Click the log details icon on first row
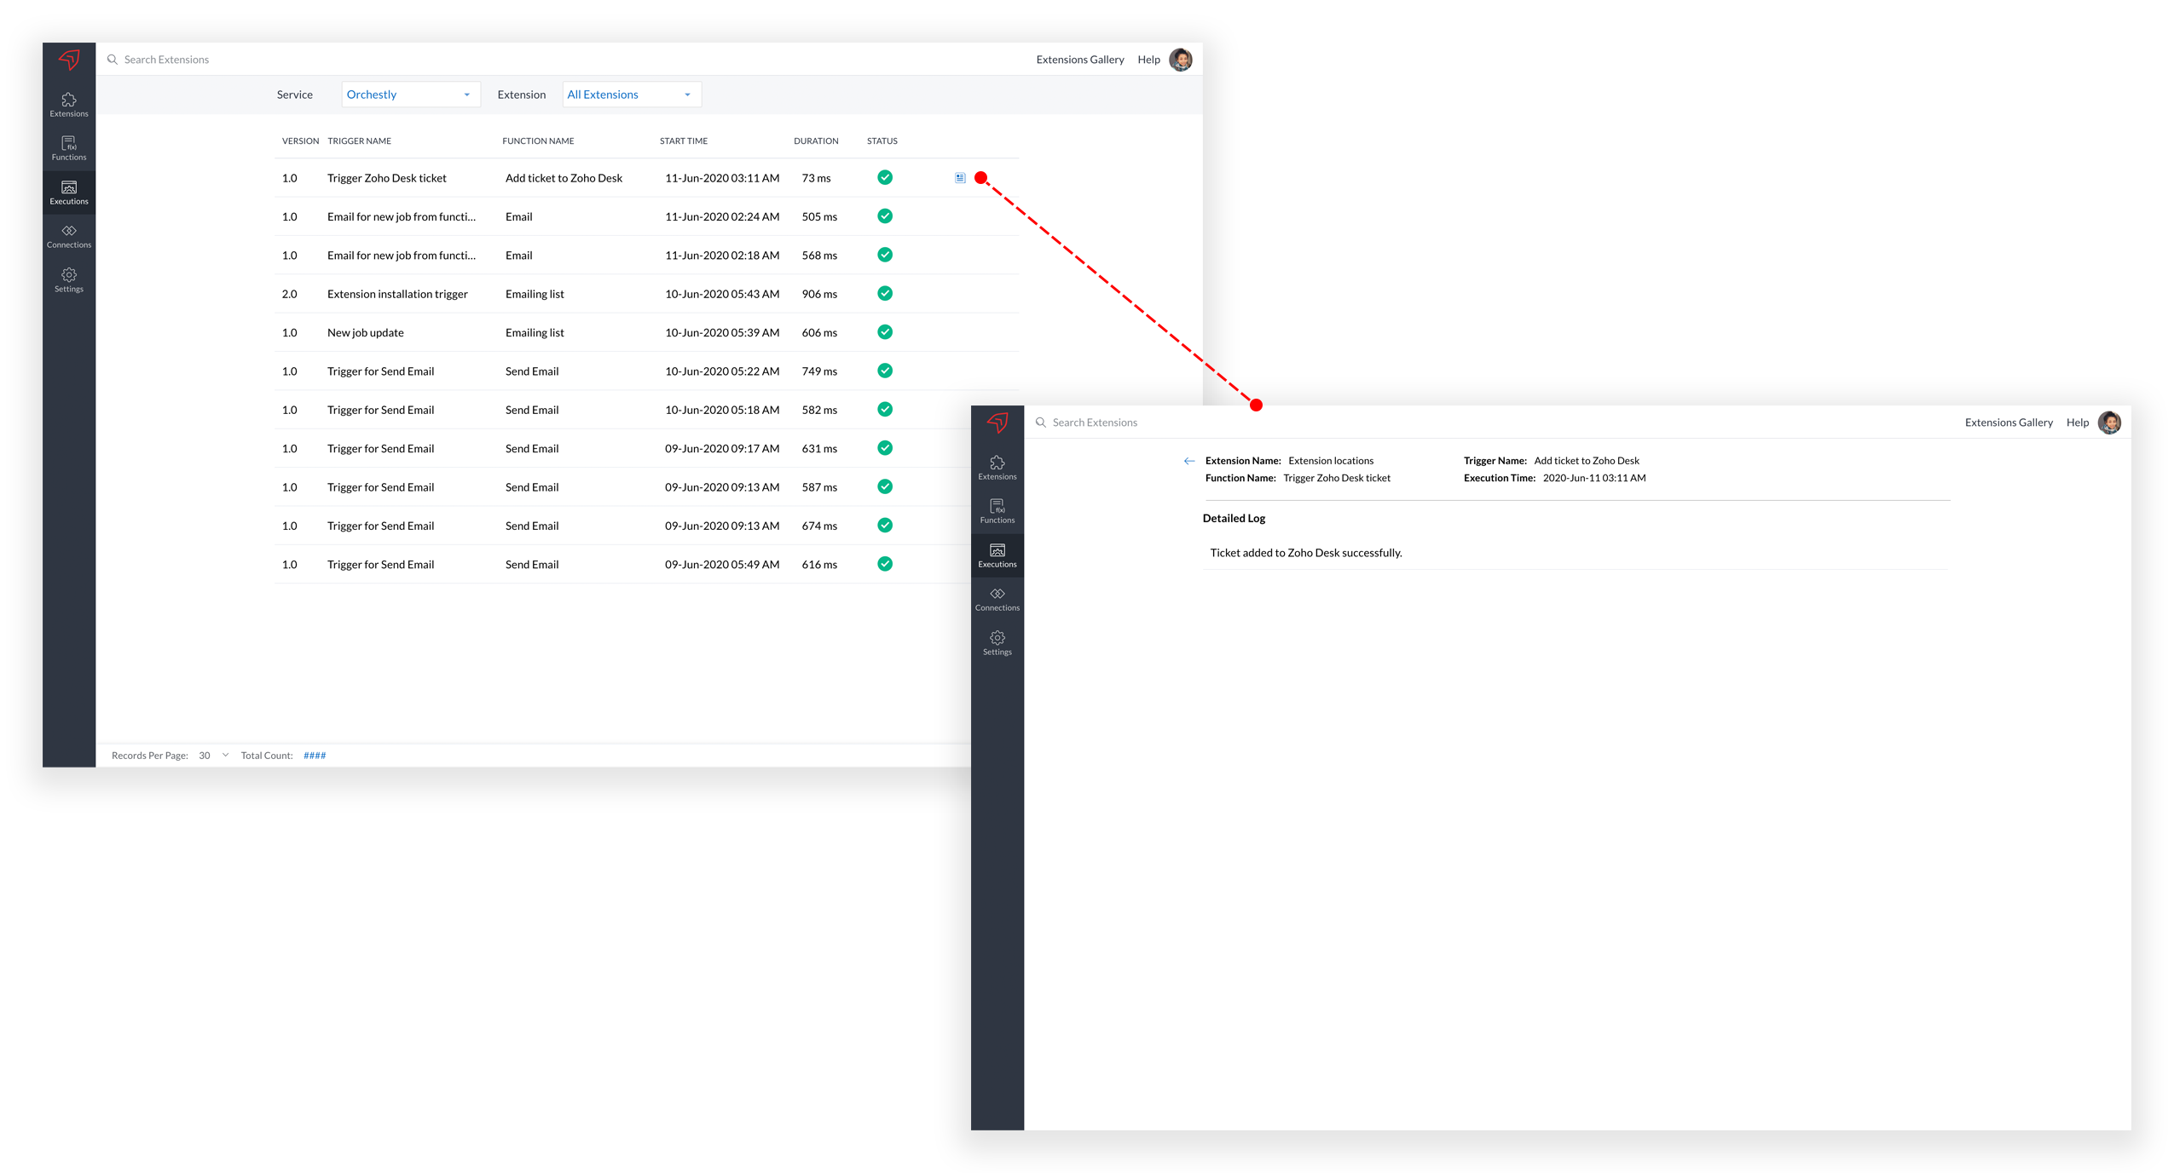Viewport: 2174px width, 1173px height. (960, 178)
